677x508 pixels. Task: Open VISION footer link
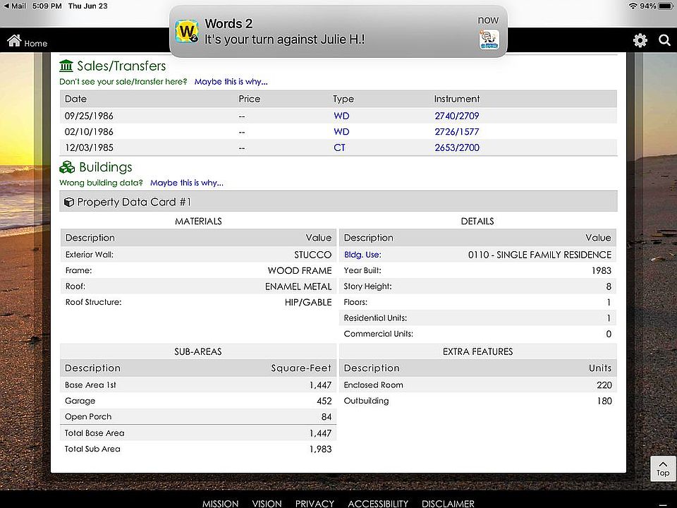tap(267, 504)
